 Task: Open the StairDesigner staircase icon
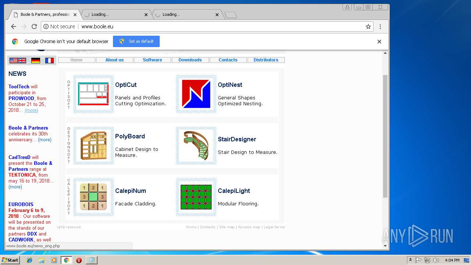point(196,145)
